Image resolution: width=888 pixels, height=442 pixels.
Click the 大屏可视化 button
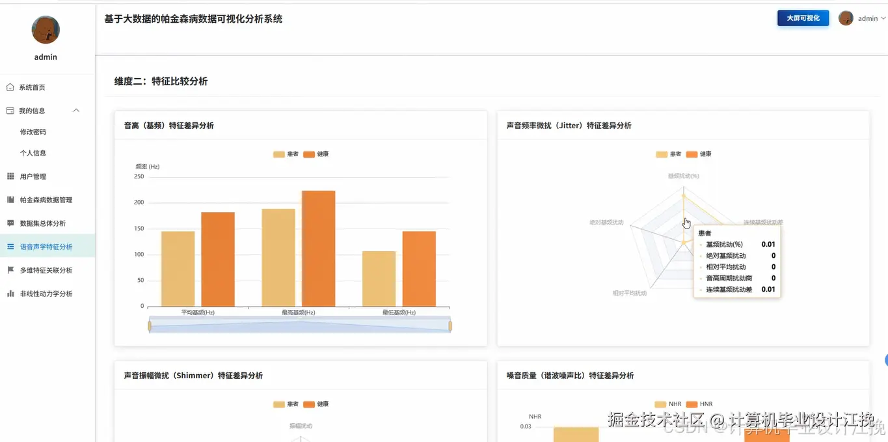[803, 18]
